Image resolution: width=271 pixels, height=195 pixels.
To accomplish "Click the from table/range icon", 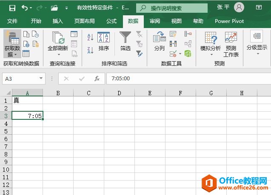I will [x=26, y=54].
